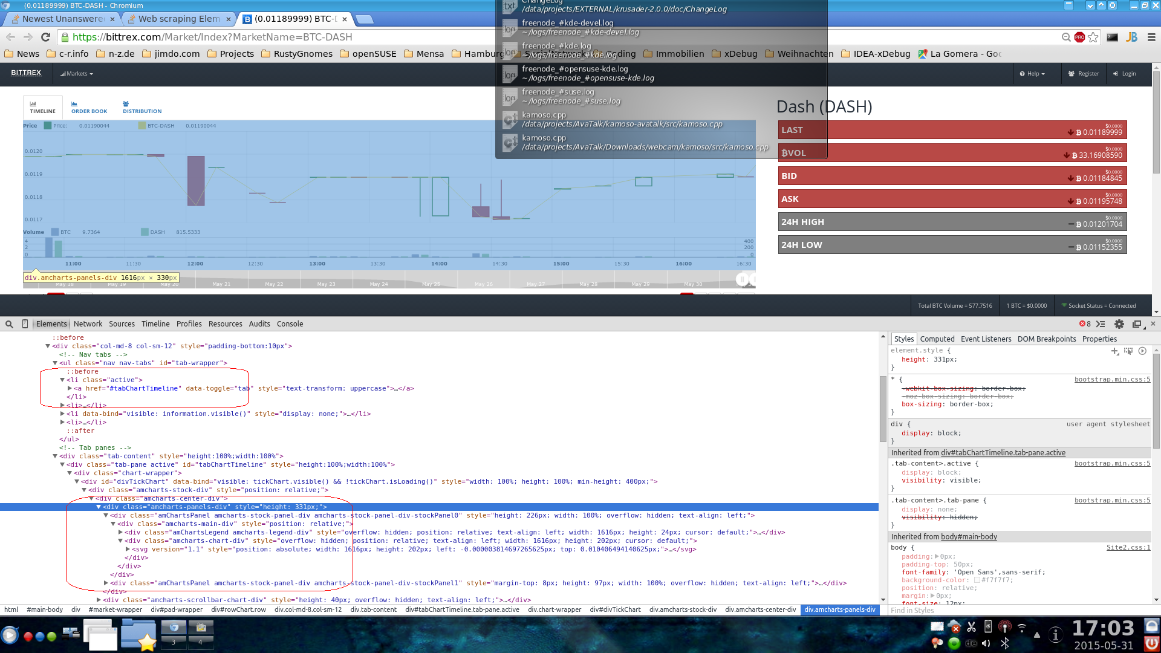
Task: Bookmark this page with the star icon
Action: click(x=1093, y=37)
